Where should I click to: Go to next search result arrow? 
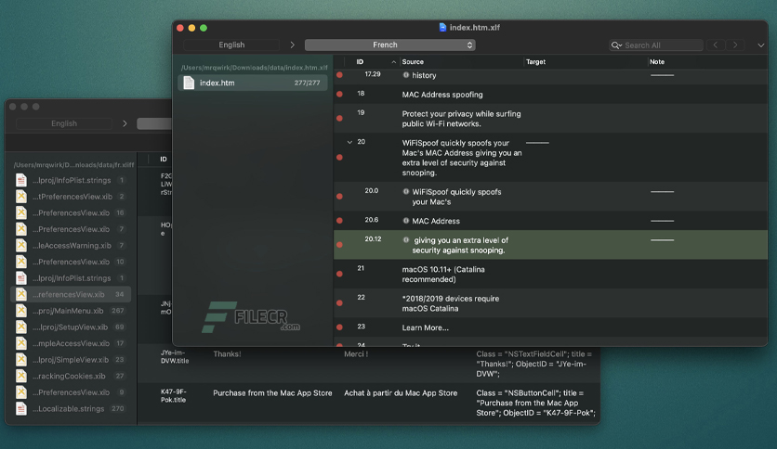coord(735,45)
